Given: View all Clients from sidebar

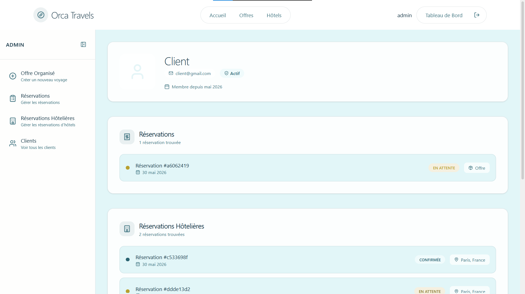Looking at the screenshot, I should click(x=48, y=144).
